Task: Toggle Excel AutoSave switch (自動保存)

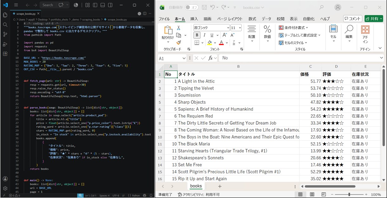Action: [192, 7]
